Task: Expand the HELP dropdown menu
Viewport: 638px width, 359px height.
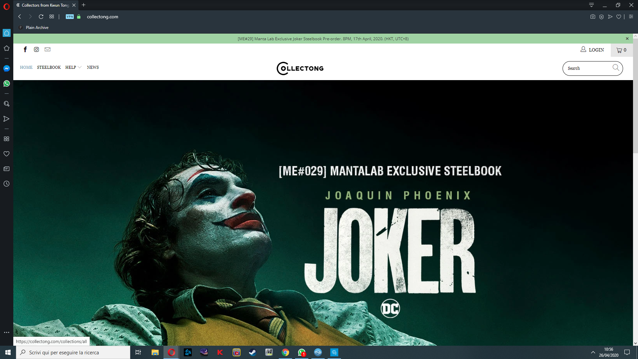Action: click(x=73, y=67)
